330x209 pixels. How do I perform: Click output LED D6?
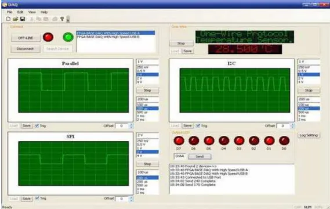click(194, 140)
